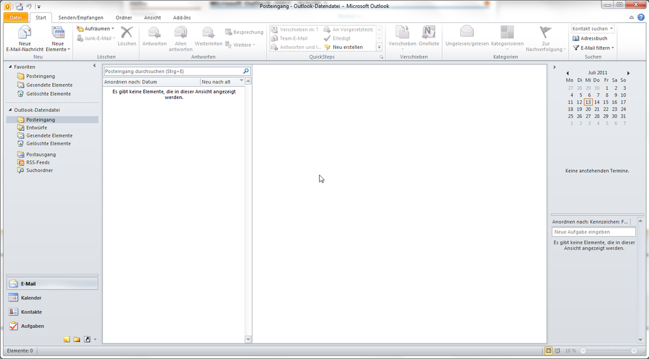The image size is (649, 359).
Task: Switch to the Ansicht tab
Action: [x=152, y=18]
